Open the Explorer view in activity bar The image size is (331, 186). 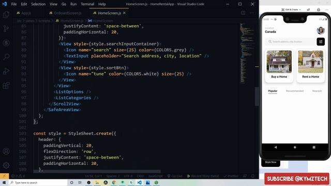click(6, 14)
